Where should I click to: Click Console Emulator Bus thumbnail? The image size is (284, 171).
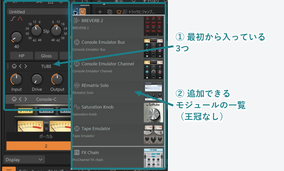click(x=153, y=48)
